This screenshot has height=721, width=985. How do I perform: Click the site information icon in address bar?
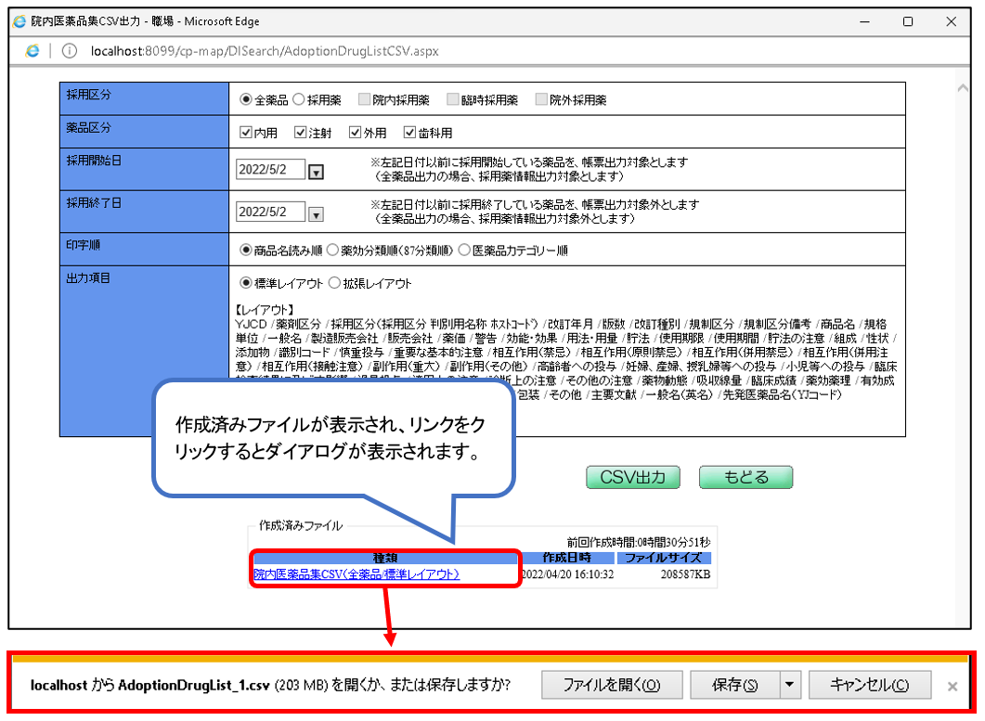pyautogui.click(x=68, y=50)
